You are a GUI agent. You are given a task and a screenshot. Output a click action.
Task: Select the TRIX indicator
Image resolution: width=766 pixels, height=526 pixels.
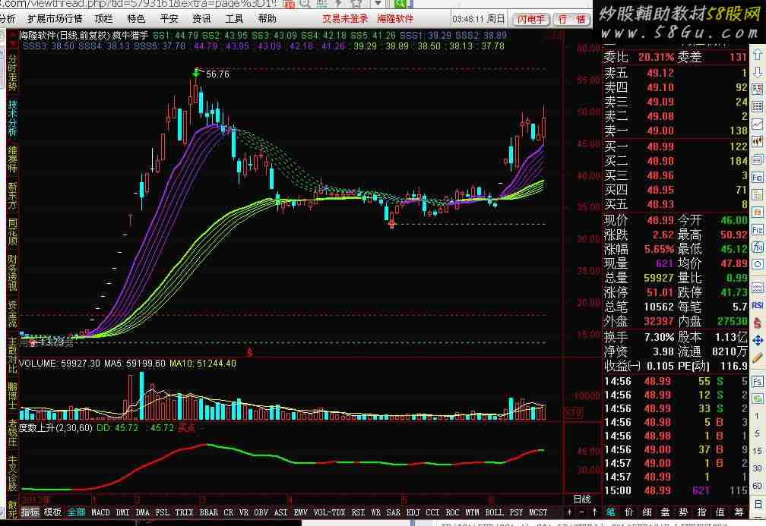[184, 512]
